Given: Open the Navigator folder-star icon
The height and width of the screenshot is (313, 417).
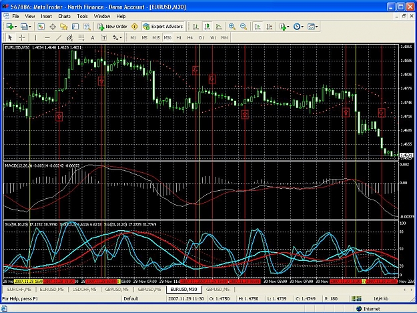Looking at the screenshot, I should click(x=64, y=27).
